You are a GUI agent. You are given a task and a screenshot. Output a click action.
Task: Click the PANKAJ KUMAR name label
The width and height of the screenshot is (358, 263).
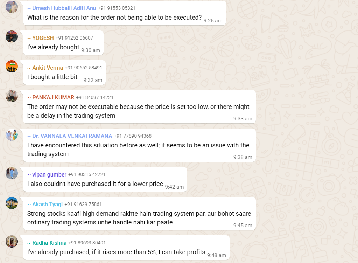(x=53, y=97)
